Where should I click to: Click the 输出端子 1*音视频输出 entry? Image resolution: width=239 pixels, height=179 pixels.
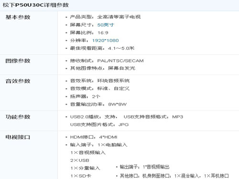[144, 167]
